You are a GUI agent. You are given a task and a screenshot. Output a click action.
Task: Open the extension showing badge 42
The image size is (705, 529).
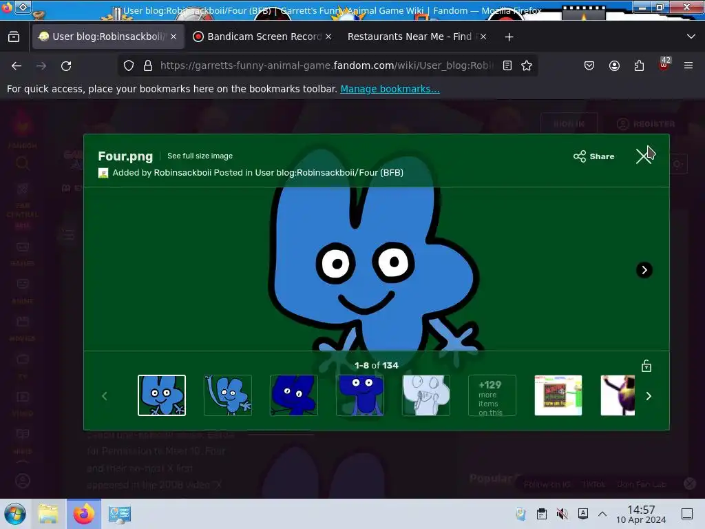pos(664,64)
